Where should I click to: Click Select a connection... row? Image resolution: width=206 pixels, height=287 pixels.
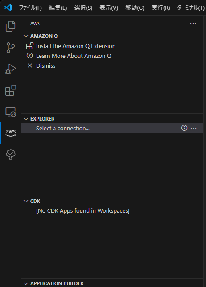(112, 128)
